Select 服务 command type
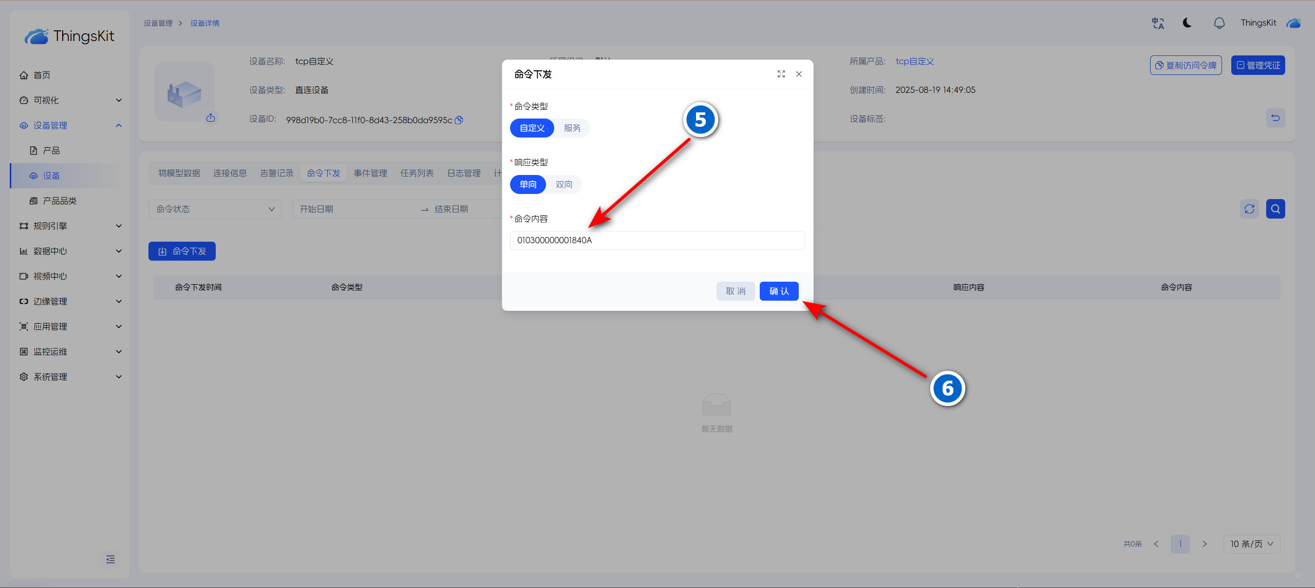Viewport: 1315px width, 588px height. pos(572,128)
